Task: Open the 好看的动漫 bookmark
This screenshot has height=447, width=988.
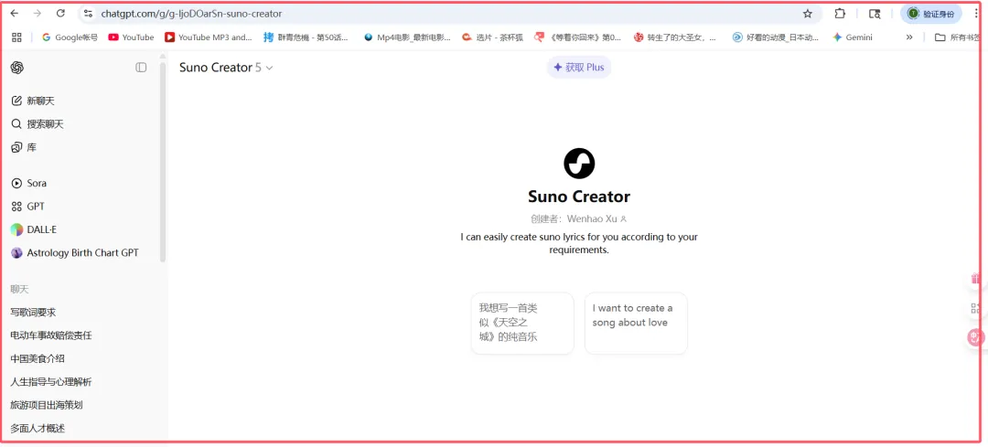Action: (776, 37)
